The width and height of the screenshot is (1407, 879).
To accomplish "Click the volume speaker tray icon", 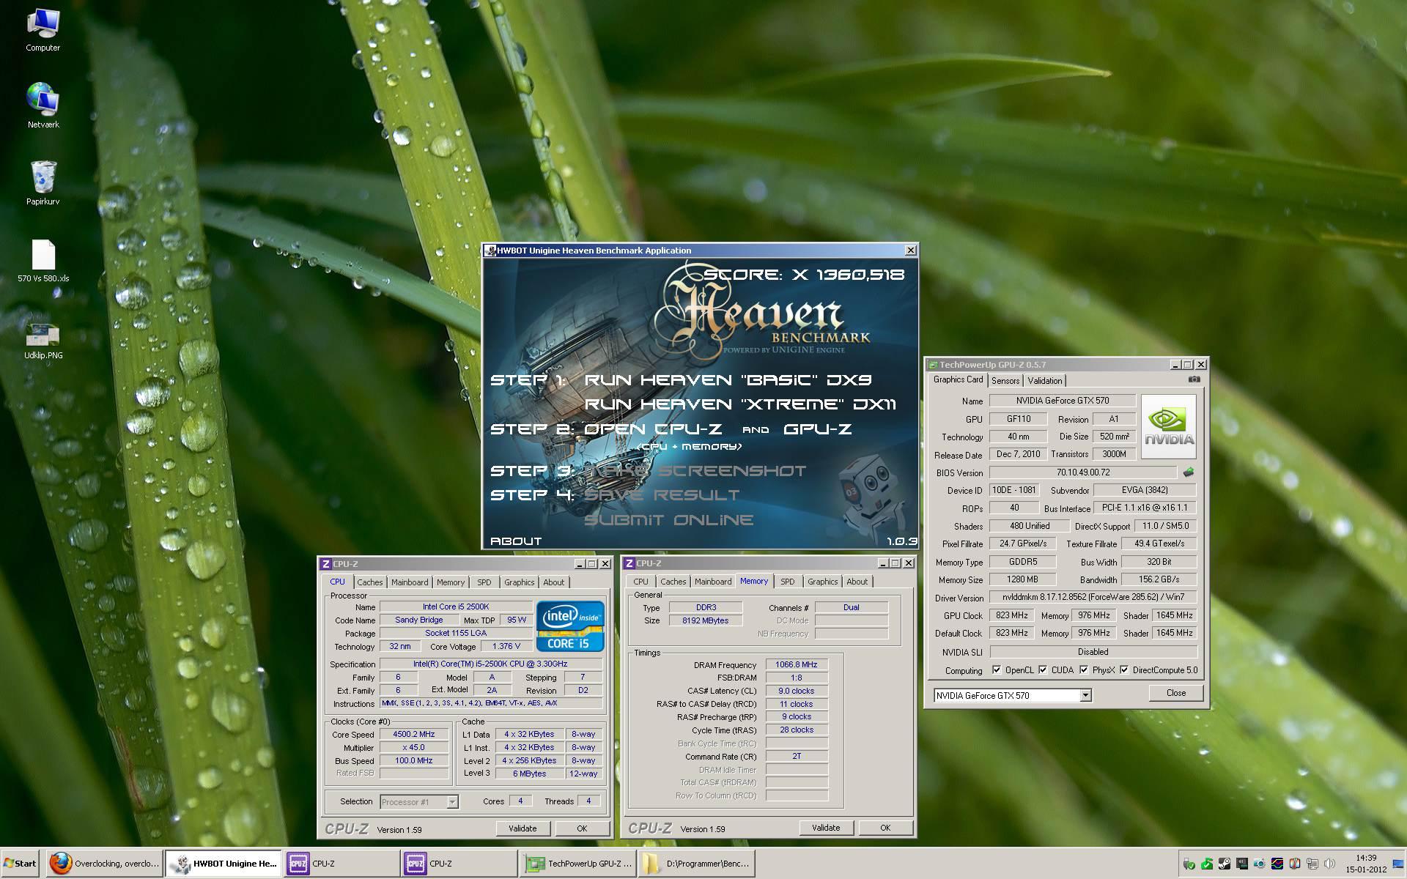I will (1329, 864).
